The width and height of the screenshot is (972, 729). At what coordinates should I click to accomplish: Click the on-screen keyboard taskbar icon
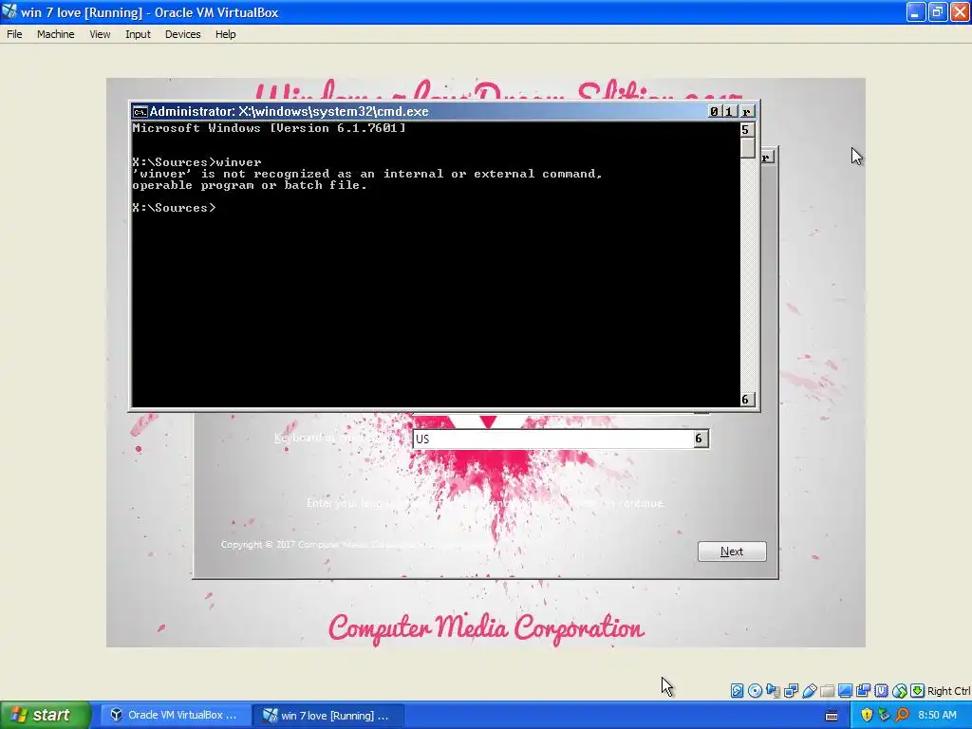coord(832,716)
